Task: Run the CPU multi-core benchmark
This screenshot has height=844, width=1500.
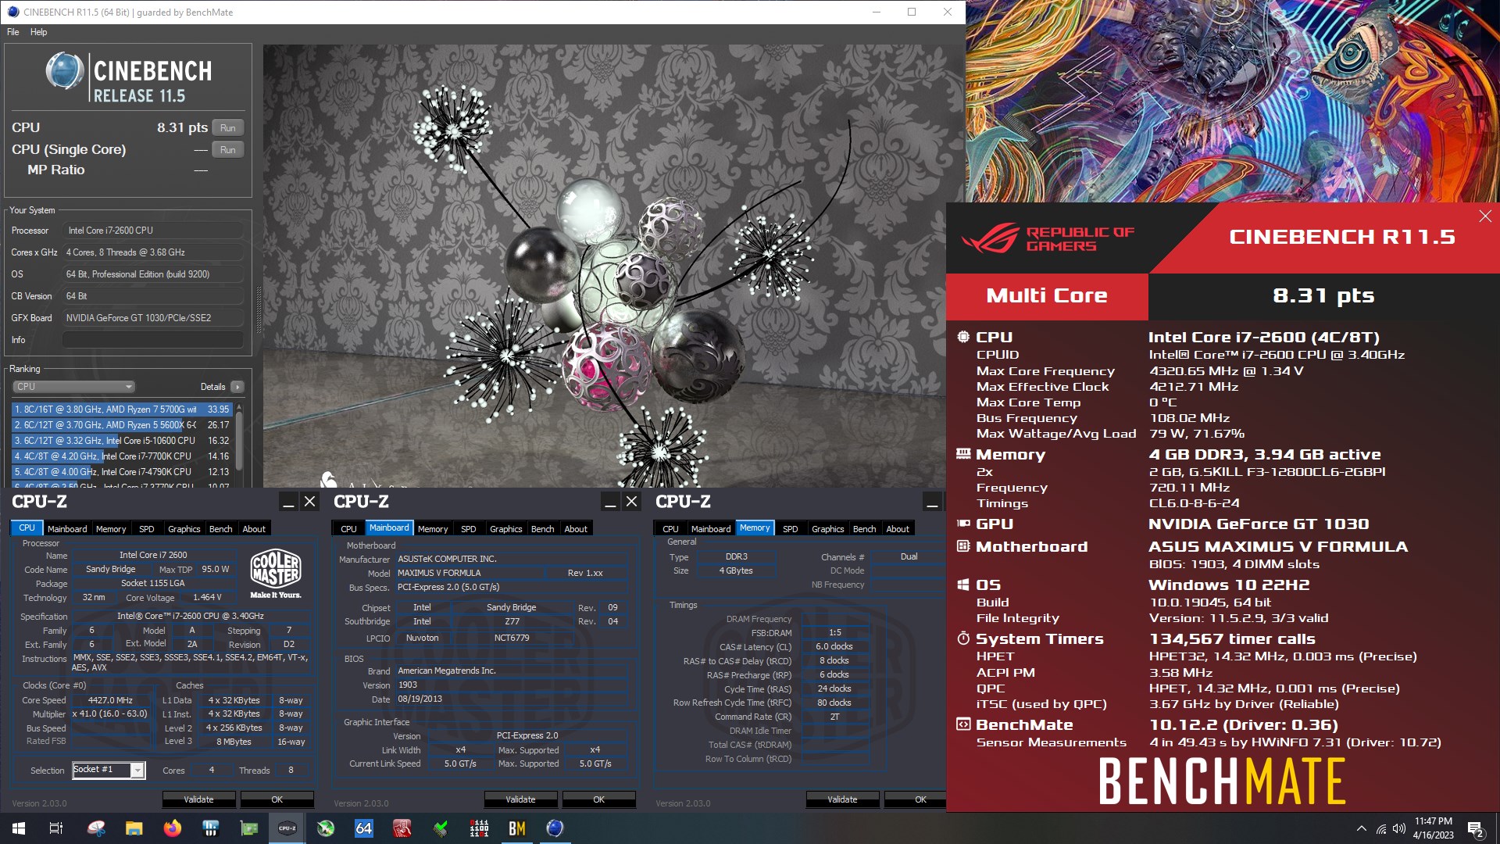Action: [227, 128]
